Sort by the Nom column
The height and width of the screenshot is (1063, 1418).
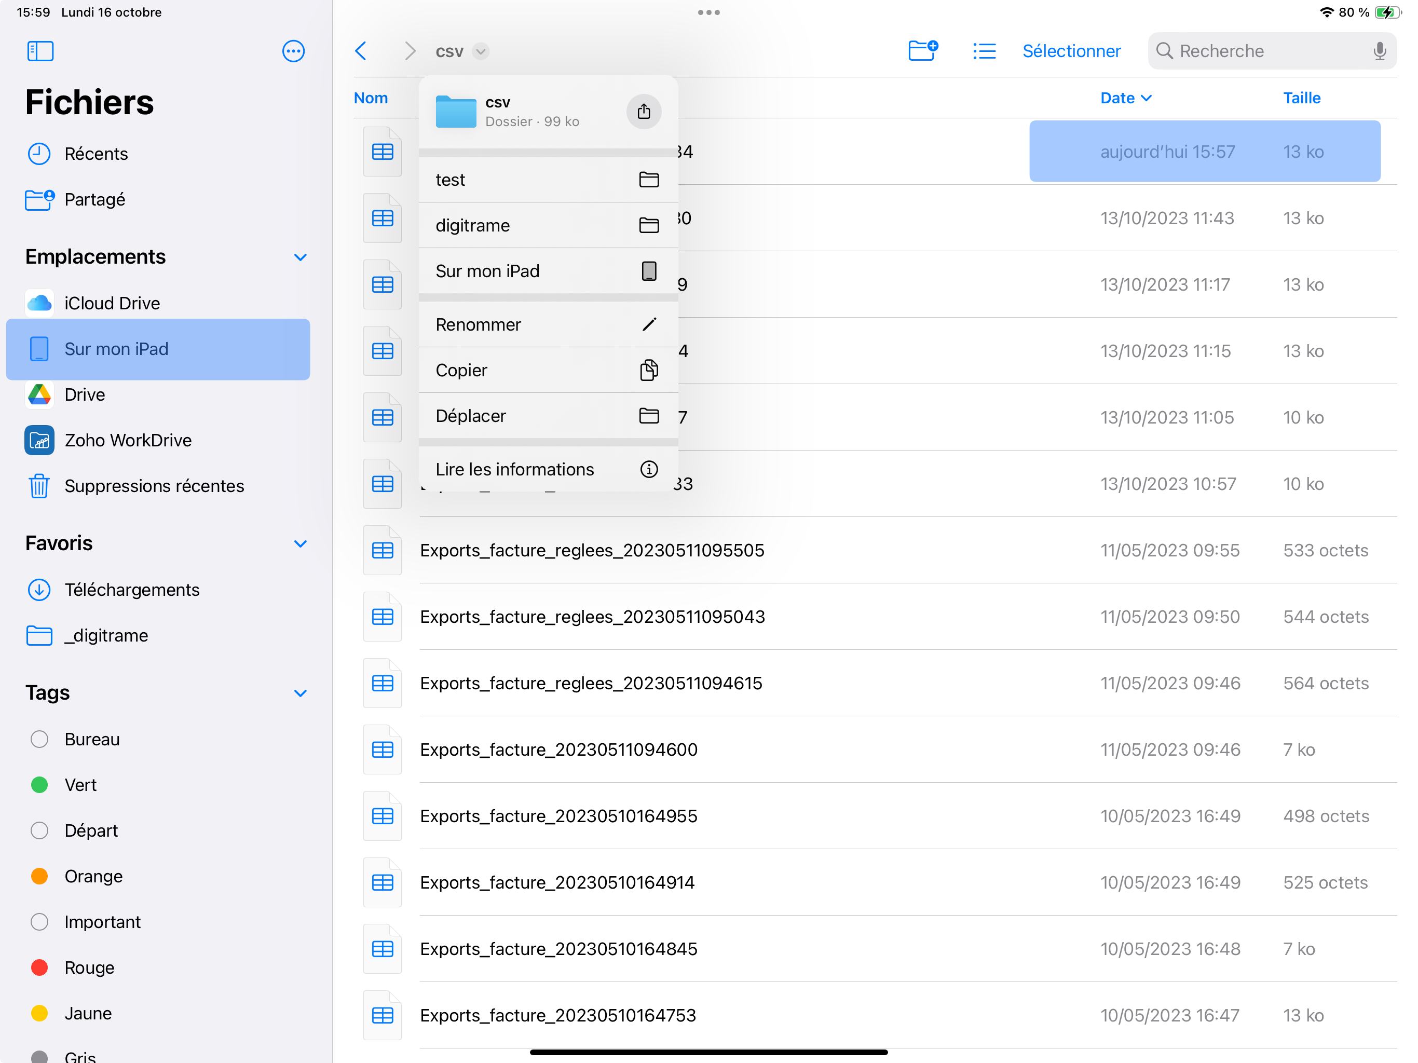(x=371, y=98)
